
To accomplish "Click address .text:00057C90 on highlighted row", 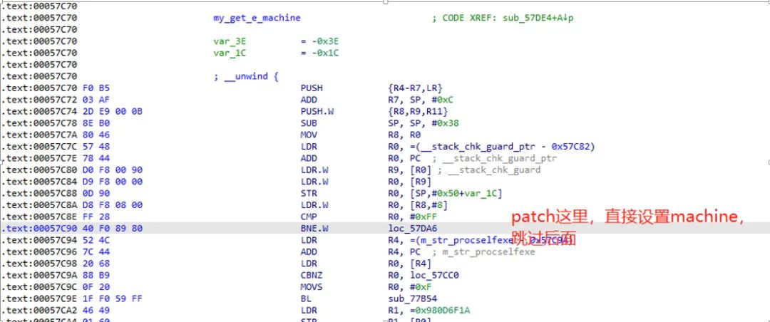I will coord(38,229).
